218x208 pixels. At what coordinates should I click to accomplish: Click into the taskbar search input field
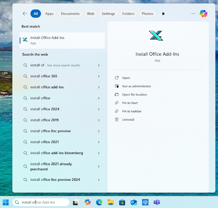[x=41, y=202]
